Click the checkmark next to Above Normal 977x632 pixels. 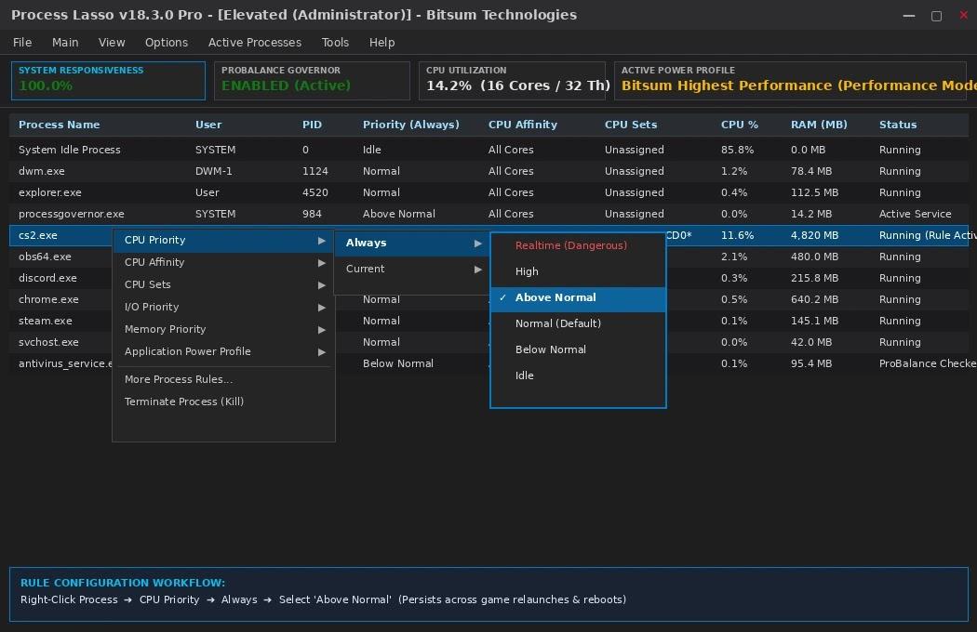tap(502, 298)
